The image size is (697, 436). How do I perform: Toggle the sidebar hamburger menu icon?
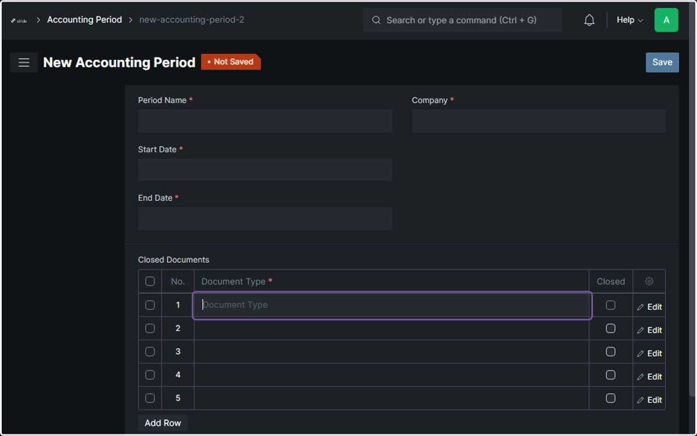coord(24,62)
